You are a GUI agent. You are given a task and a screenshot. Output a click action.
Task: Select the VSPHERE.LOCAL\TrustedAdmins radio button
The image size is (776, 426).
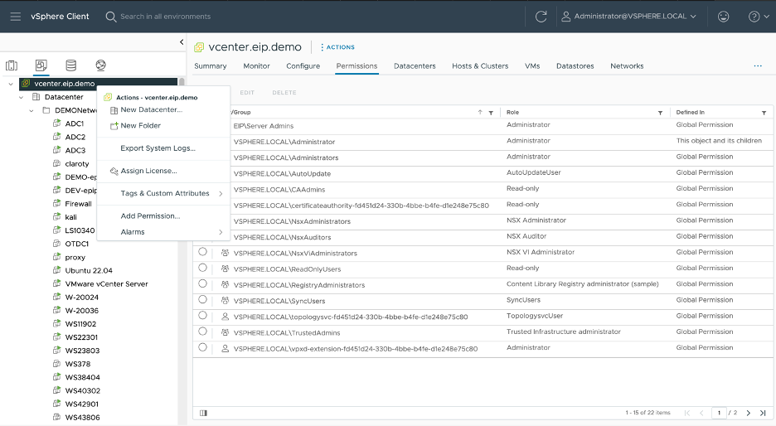tap(202, 332)
